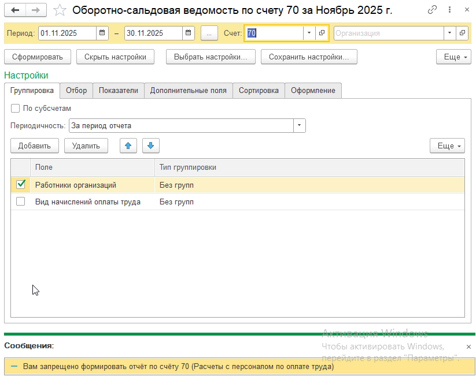Click Сохранить настройки... button

309,57
